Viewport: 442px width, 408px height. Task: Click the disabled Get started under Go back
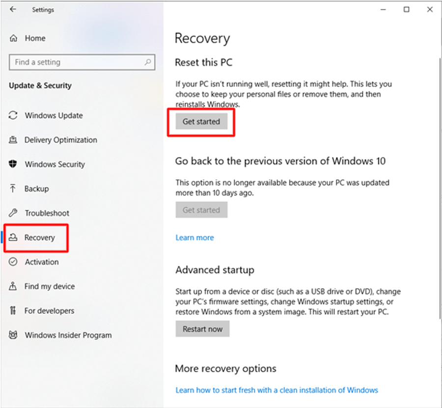coord(201,210)
